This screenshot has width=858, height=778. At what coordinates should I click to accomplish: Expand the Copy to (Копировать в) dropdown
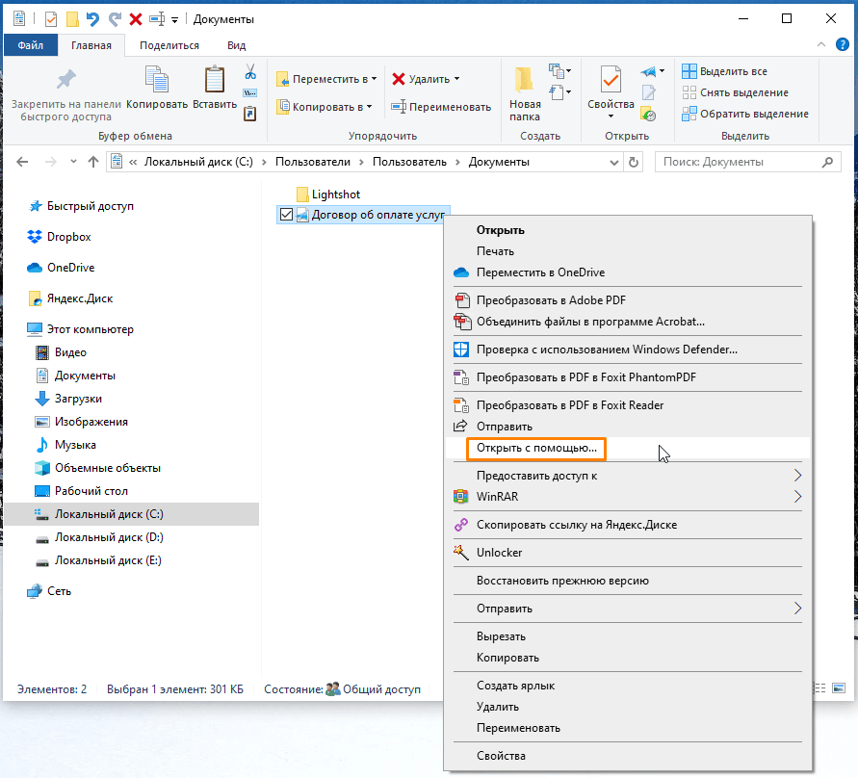(x=325, y=107)
